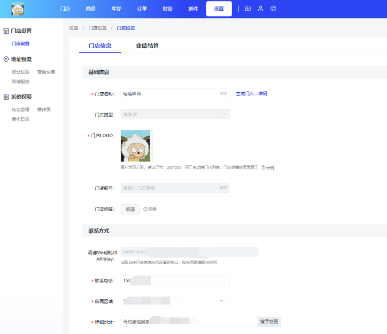387x334 pixels.
Task: Click 示例 help icon beside 门店标签
Action: [x=146, y=209]
